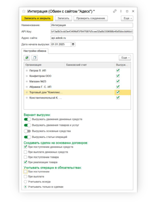Screen dimensions: 159x202
Task: Click the check all rows icon
Action: click(x=27, y=58)
